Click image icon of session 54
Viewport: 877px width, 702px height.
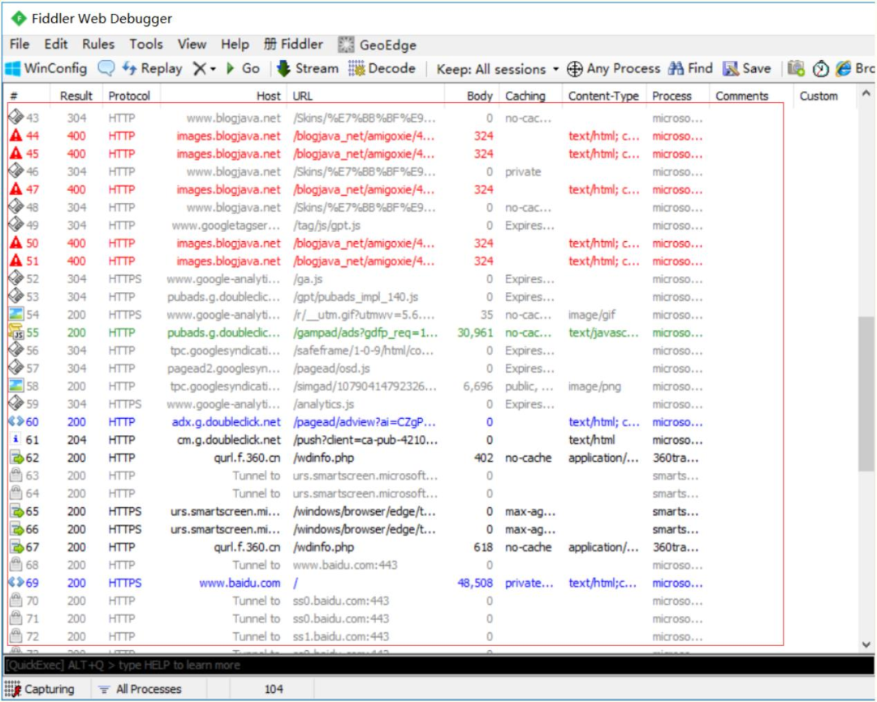pos(15,314)
